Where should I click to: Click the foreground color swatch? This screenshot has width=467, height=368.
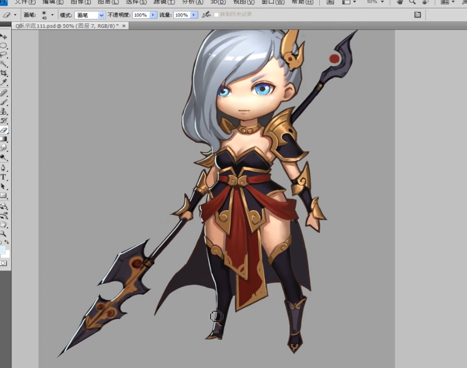click(2, 250)
